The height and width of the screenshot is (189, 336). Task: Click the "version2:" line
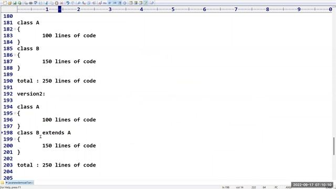tap(31, 94)
